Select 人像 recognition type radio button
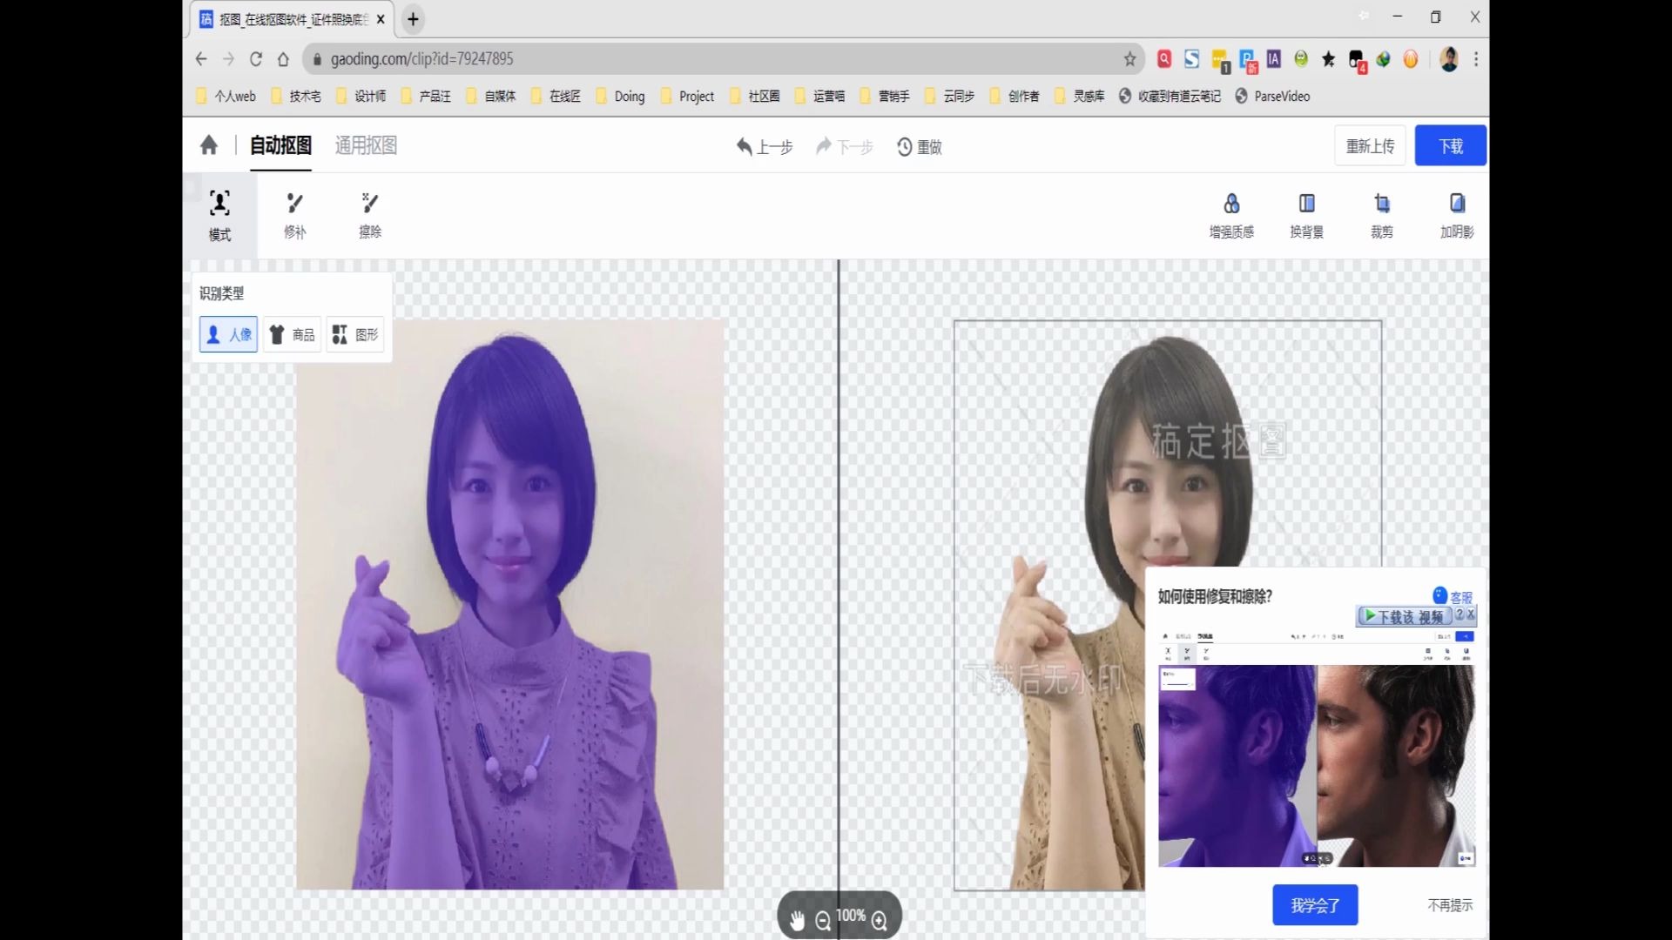This screenshot has width=1672, height=940. [226, 334]
